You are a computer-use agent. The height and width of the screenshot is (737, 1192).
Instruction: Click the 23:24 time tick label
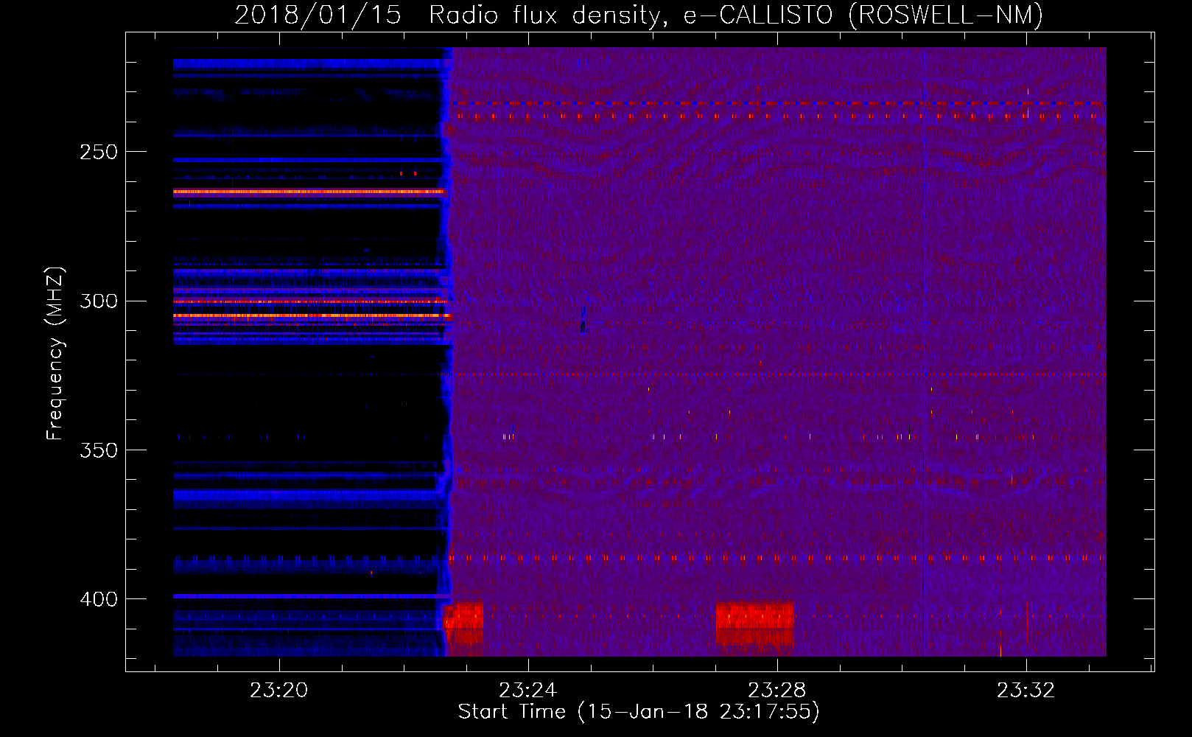point(528,691)
